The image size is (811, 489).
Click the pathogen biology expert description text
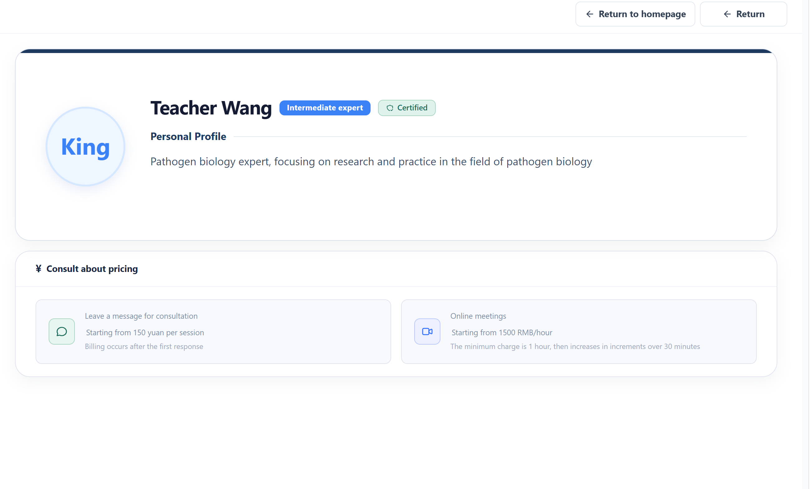pyautogui.click(x=371, y=162)
